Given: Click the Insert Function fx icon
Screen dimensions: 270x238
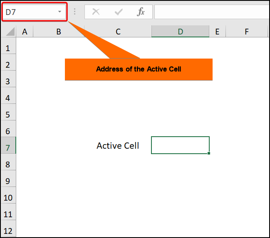Looking at the screenshot, I should [141, 12].
